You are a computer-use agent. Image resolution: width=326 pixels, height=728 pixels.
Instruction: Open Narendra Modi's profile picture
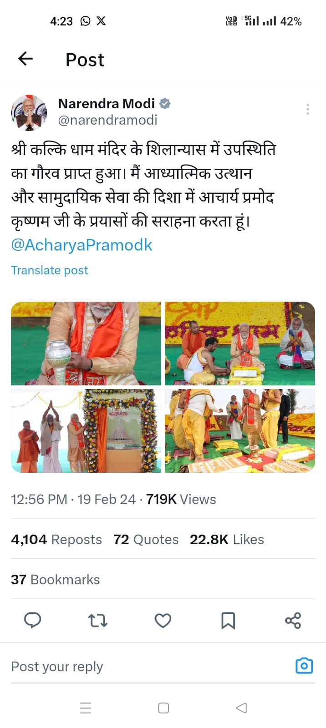coord(29,112)
